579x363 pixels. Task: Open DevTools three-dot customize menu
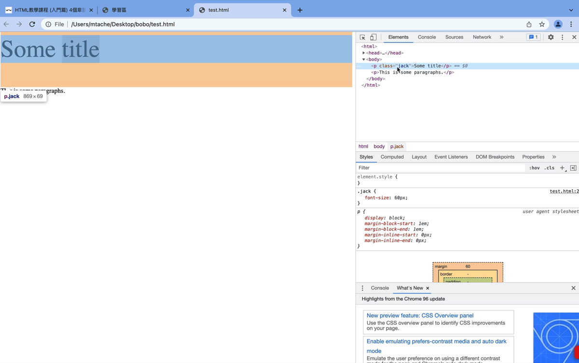tap(562, 37)
